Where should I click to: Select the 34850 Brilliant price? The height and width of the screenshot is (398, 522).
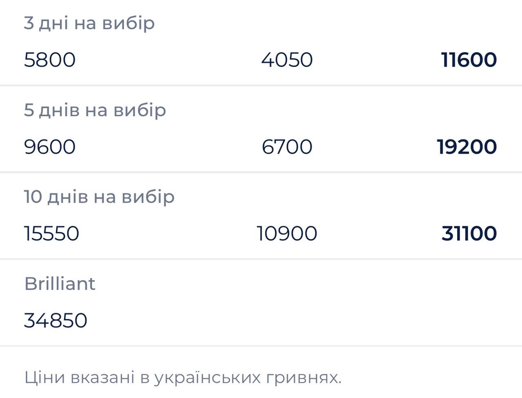55,321
